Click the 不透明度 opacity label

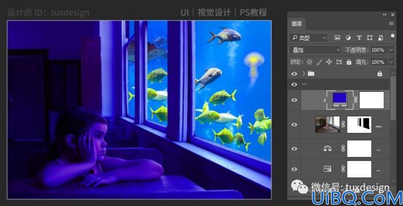(356, 50)
